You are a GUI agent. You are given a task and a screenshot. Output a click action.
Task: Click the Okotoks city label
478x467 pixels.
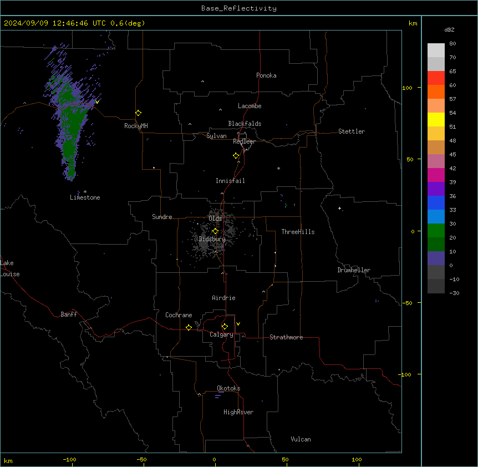tap(228, 388)
